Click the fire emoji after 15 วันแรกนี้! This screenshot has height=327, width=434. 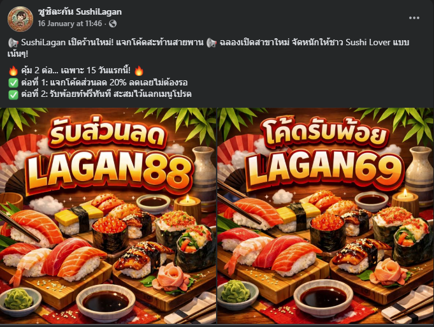(x=139, y=71)
